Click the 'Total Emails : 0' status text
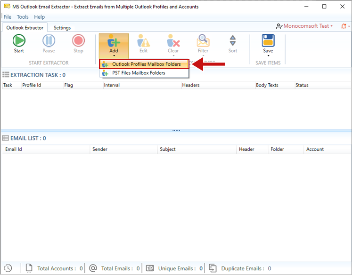Screen dimensions: 353x275 (121, 268)
